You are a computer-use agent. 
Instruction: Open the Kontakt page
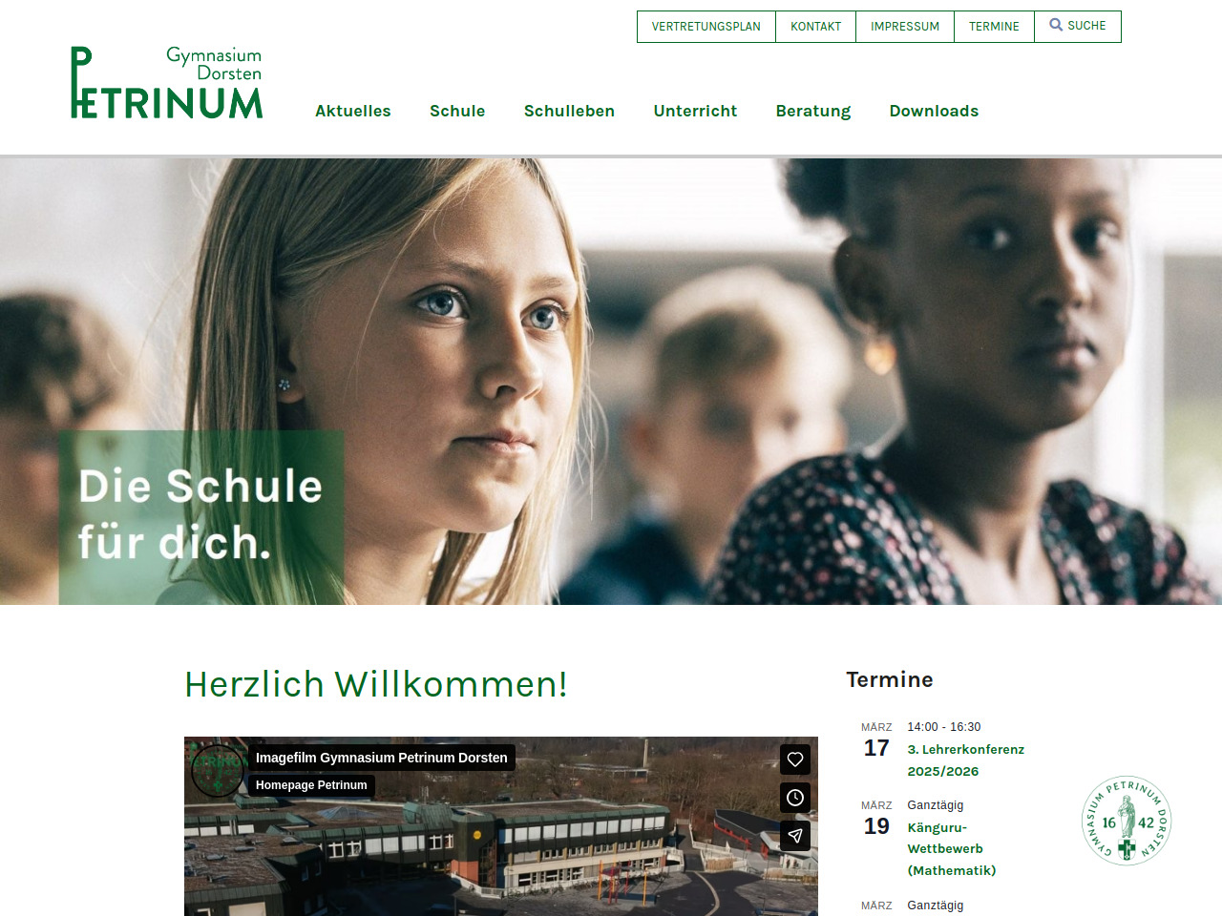pyautogui.click(x=816, y=27)
